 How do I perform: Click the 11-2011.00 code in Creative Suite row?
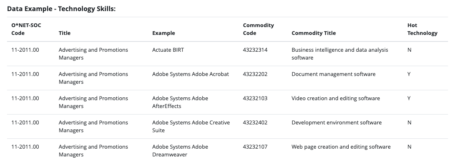pyautogui.click(x=25, y=122)
